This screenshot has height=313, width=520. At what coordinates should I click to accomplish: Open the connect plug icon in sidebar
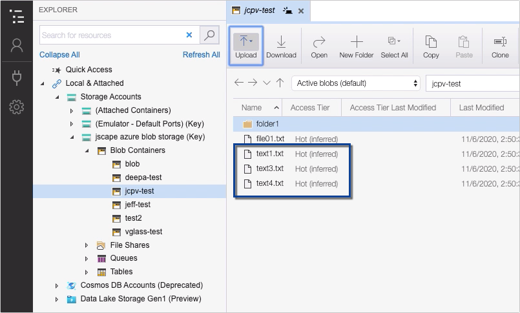pos(16,77)
